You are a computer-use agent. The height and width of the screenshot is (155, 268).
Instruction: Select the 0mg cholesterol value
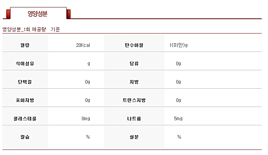86,119
